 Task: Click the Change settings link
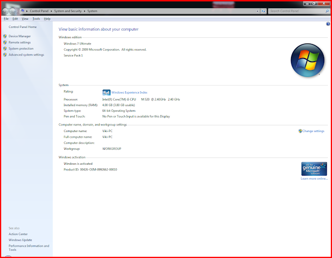tap(313, 131)
